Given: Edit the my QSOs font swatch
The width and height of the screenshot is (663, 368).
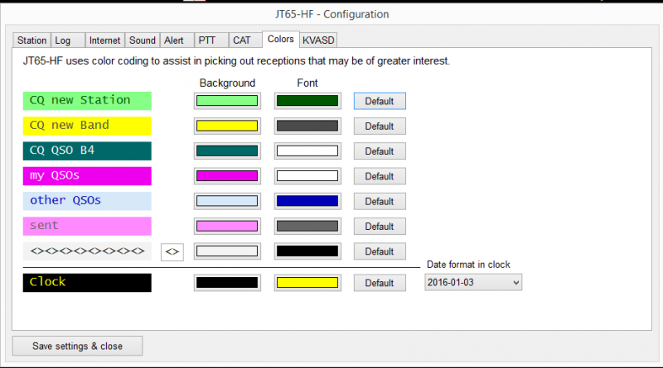Looking at the screenshot, I should click(307, 176).
